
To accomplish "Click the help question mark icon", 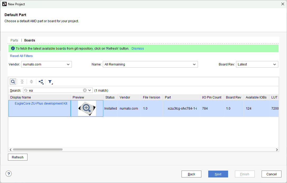I will pyautogui.click(x=9, y=174).
